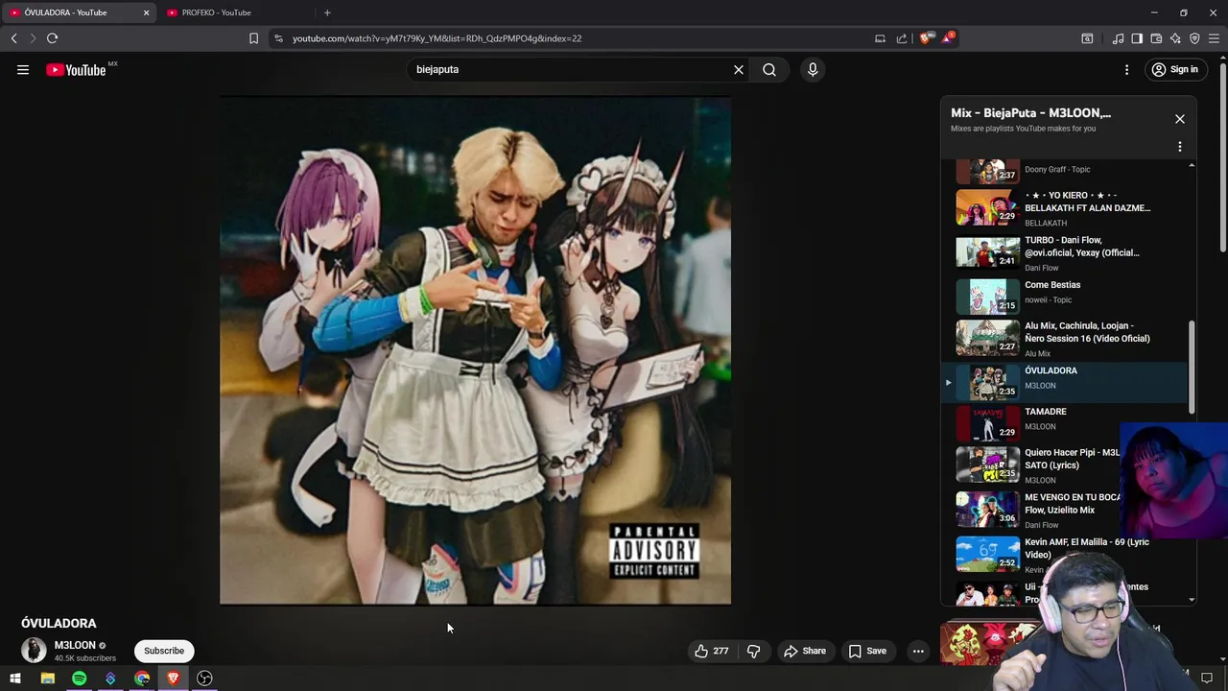Save the video to a playlist
The height and width of the screenshot is (691, 1228).
pyautogui.click(x=867, y=651)
